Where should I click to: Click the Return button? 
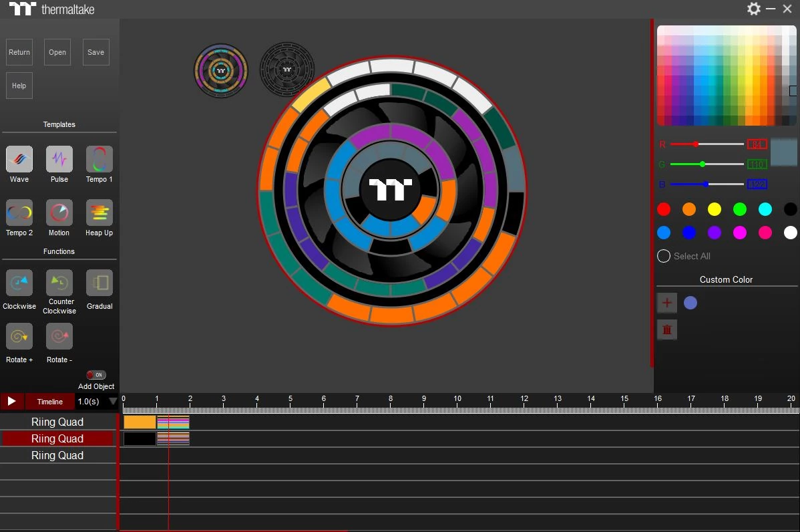[x=19, y=52]
